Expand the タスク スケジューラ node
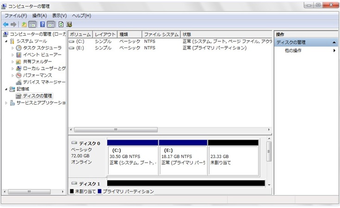The image size is (340, 208). click(12, 48)
